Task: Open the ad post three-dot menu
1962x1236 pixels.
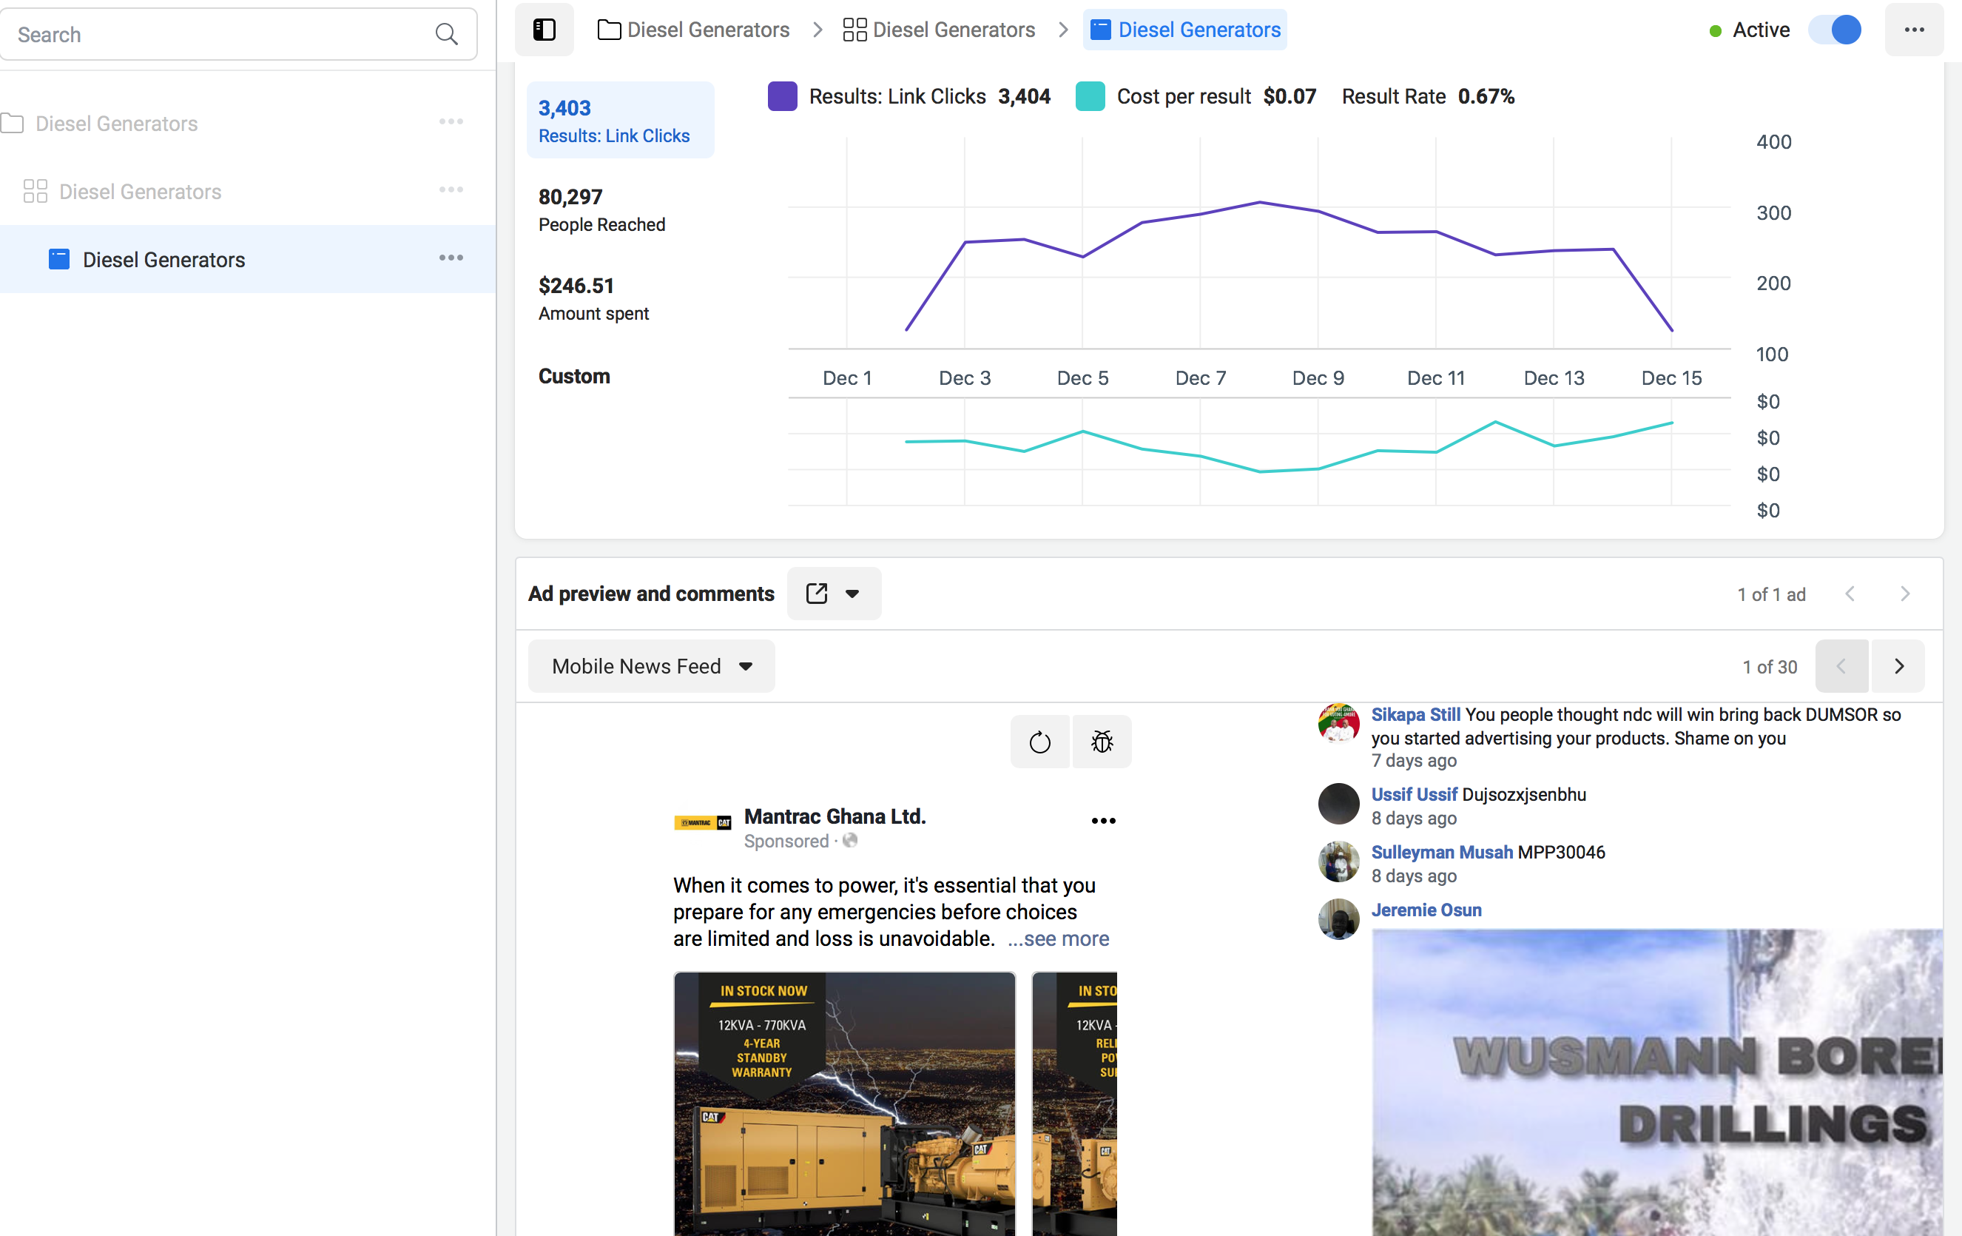Action: 1103,820
